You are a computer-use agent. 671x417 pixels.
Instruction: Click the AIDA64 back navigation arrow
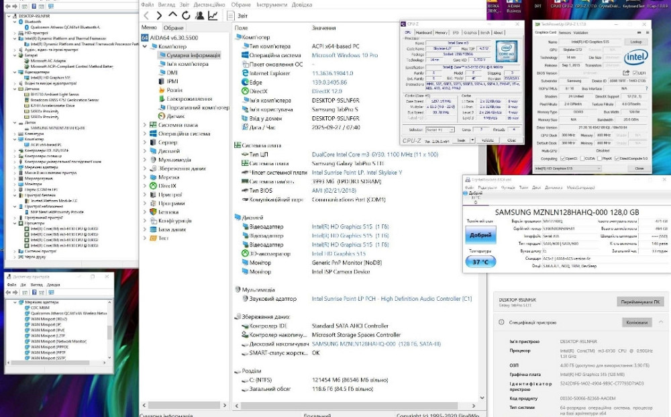146,15
